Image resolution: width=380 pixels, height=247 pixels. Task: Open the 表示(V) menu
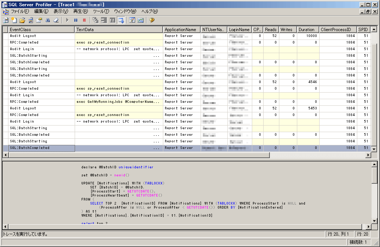pyautogui.click(x=61, y=11)
